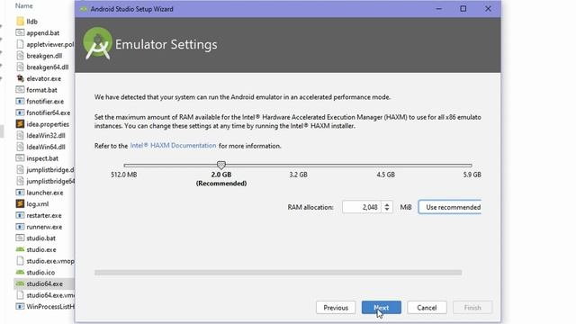Click 5.9 GB slider label

472,175
